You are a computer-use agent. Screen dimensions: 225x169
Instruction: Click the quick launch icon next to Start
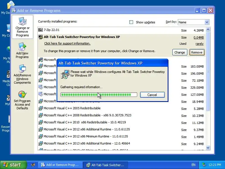[33, 165]
